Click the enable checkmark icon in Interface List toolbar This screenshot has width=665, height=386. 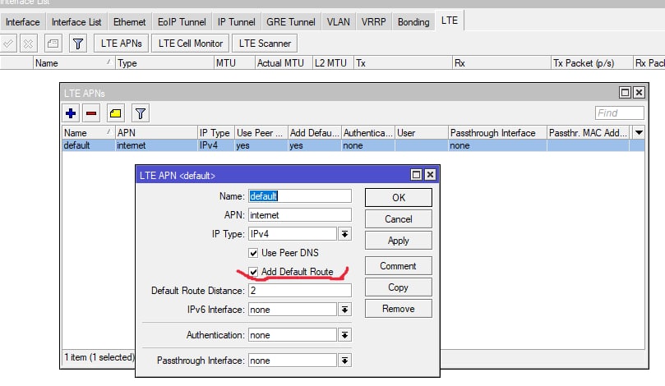coord(8,44)
